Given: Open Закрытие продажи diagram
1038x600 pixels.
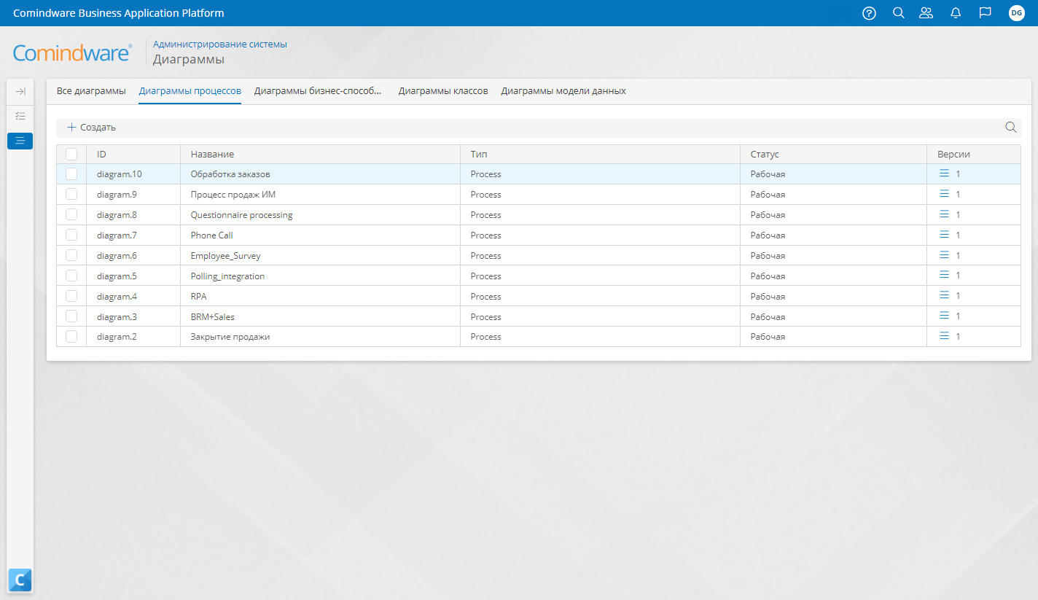Looking at the screenshot, I should click(230, 337).
